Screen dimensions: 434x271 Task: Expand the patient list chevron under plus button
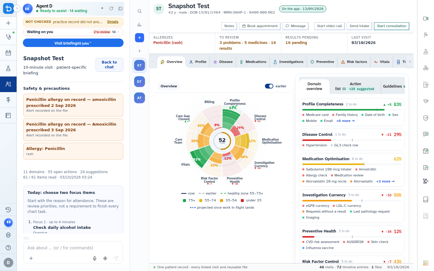click(x=140, y=51)
